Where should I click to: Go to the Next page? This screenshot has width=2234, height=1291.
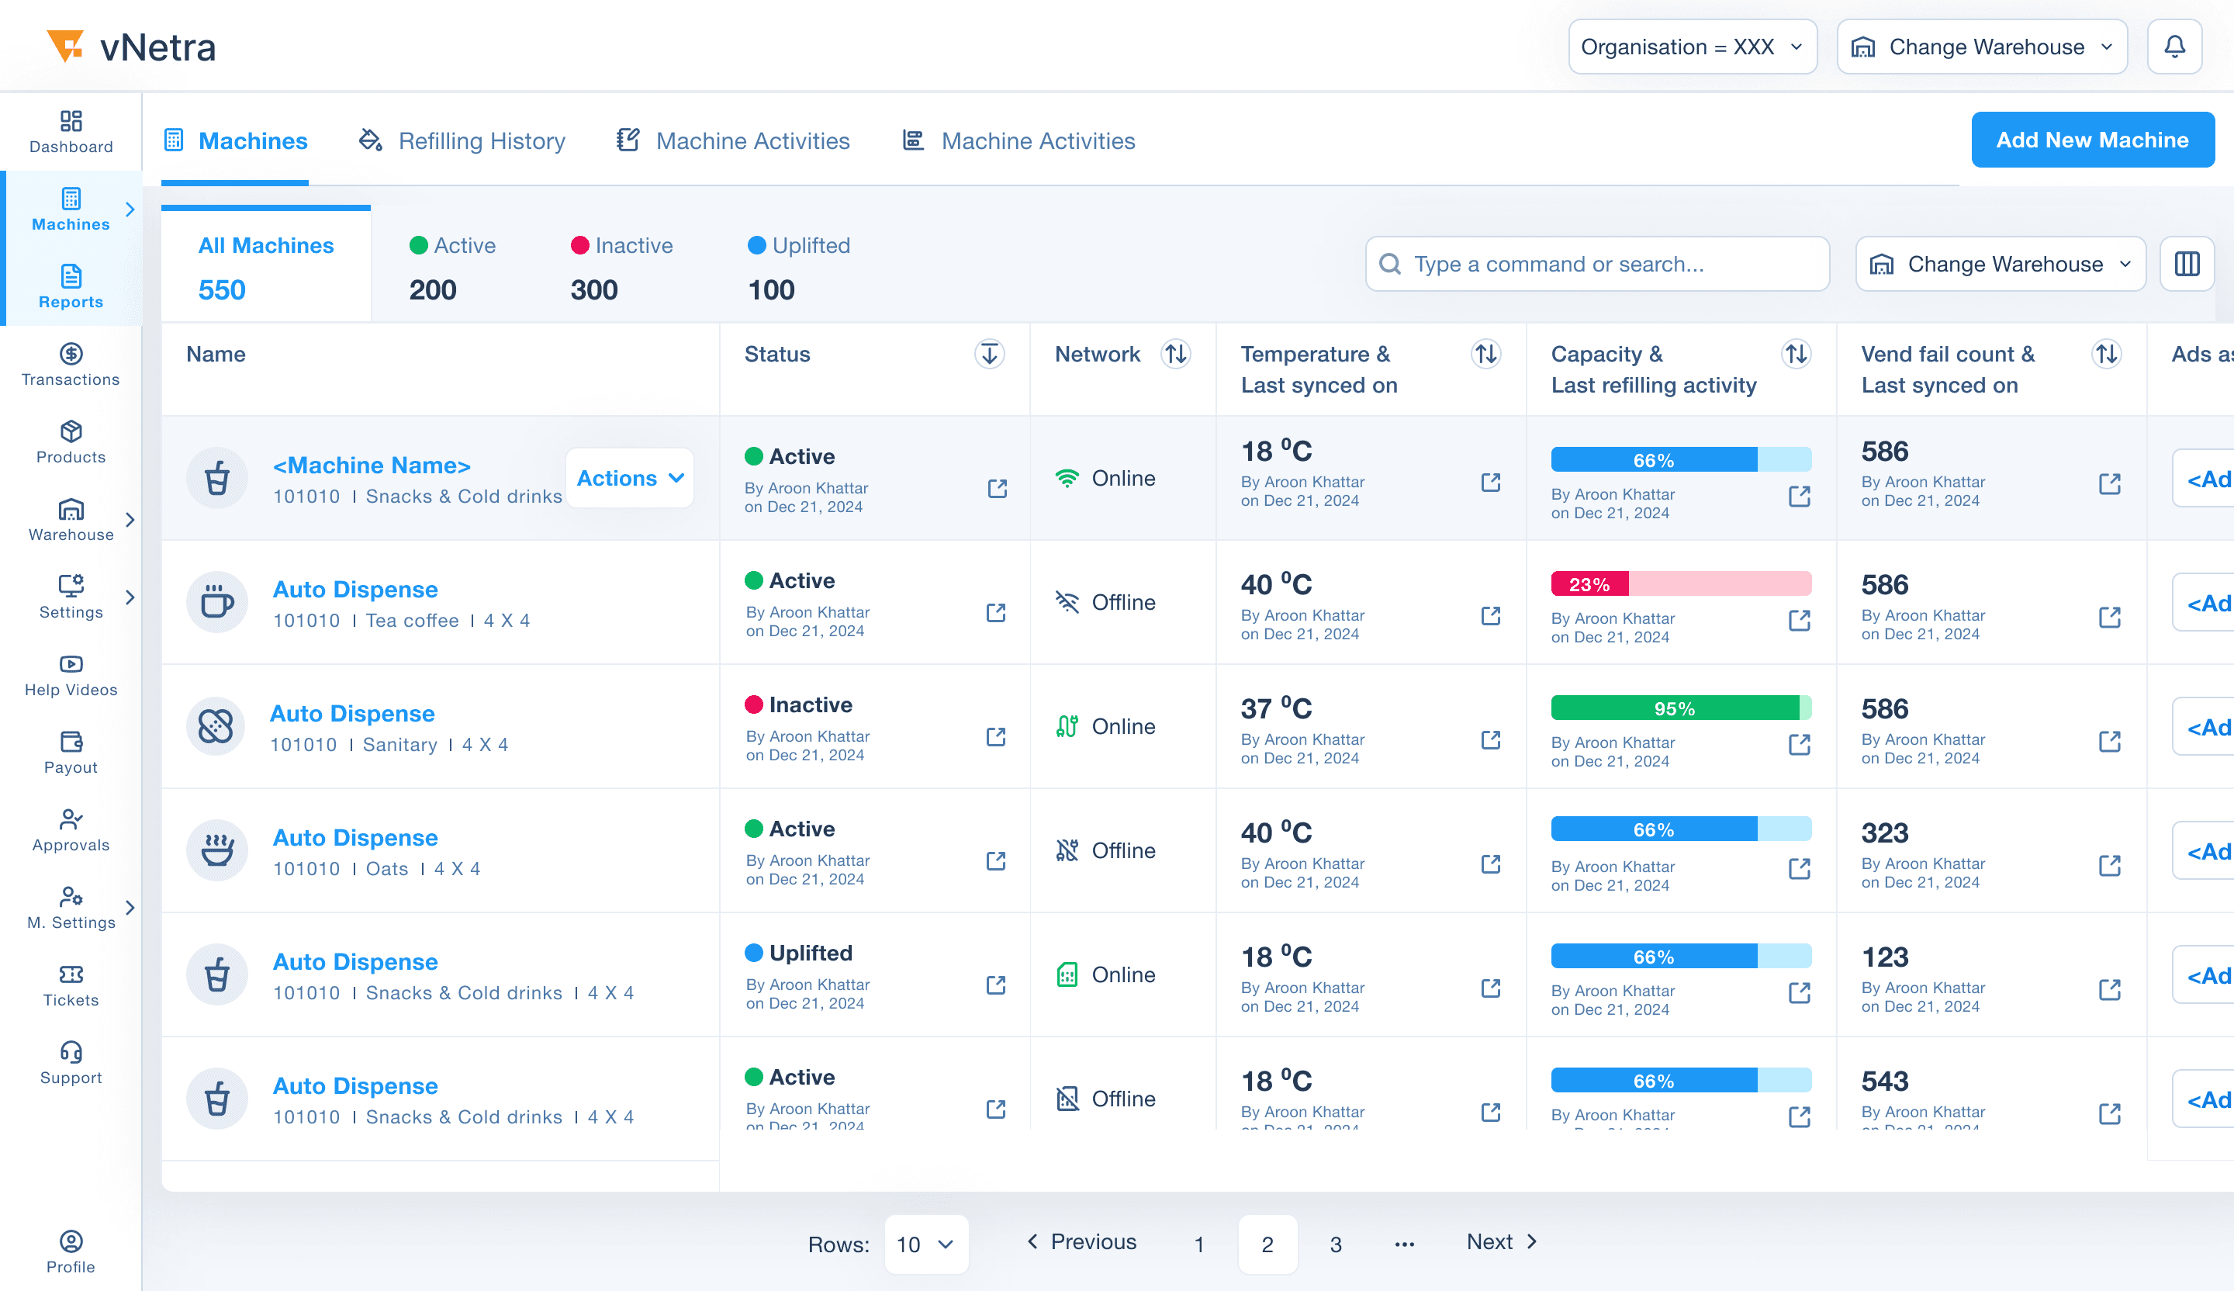click(1502, 1241)
